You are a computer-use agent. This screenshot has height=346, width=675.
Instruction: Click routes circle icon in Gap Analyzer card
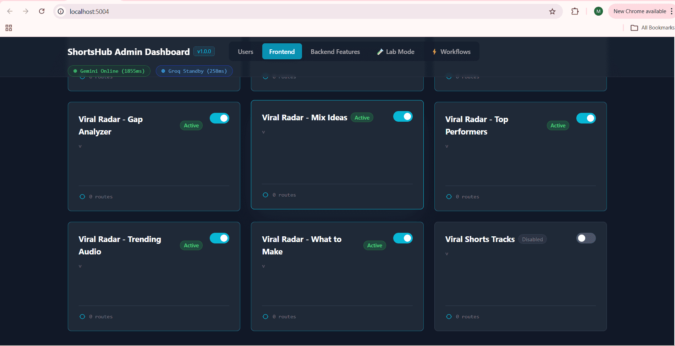click(82, 197)
